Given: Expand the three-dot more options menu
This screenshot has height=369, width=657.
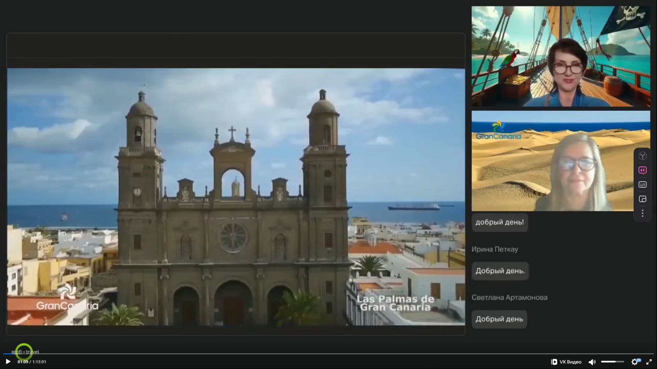Looking at the screenshot, I should [643, 213].
